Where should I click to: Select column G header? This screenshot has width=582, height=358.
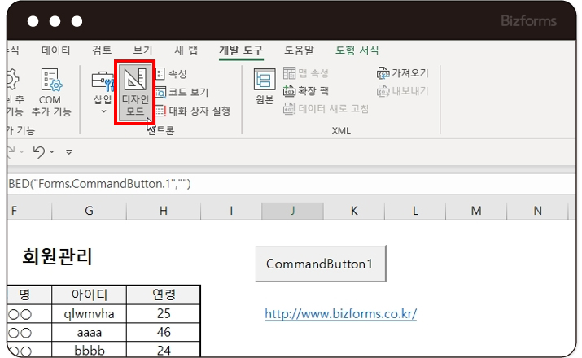(x=89, y=211)
